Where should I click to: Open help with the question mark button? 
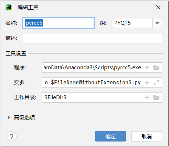coord(11,136)
